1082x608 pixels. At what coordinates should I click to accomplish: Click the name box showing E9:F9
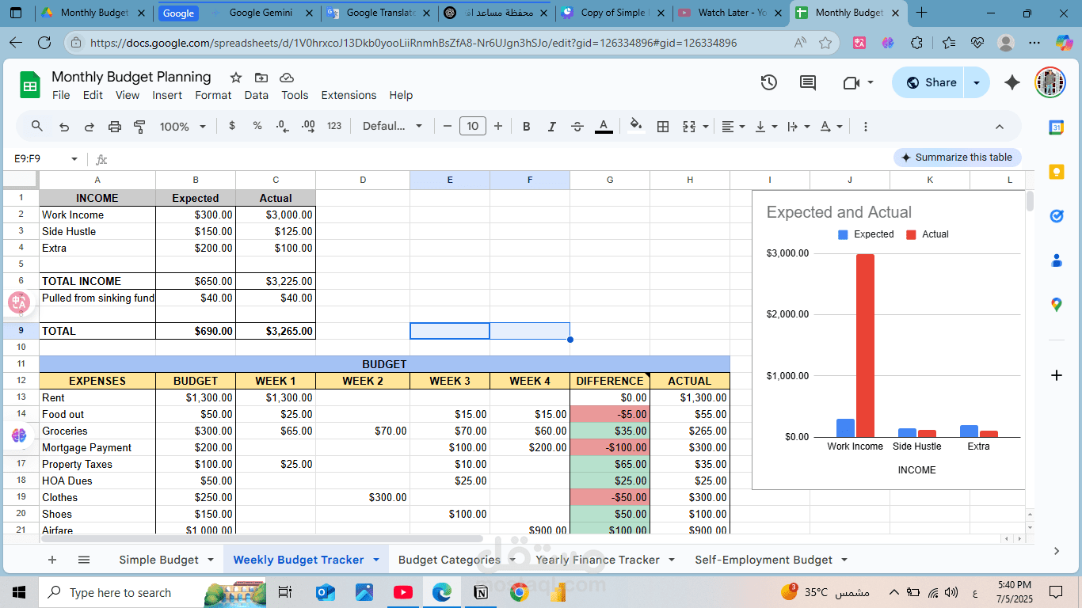point(40,159)
